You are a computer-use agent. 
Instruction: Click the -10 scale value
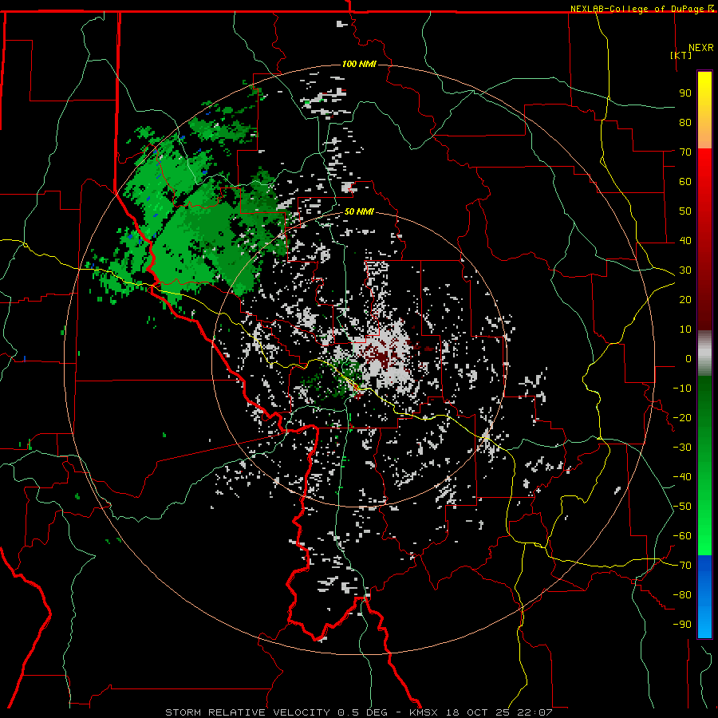[682, 389]
